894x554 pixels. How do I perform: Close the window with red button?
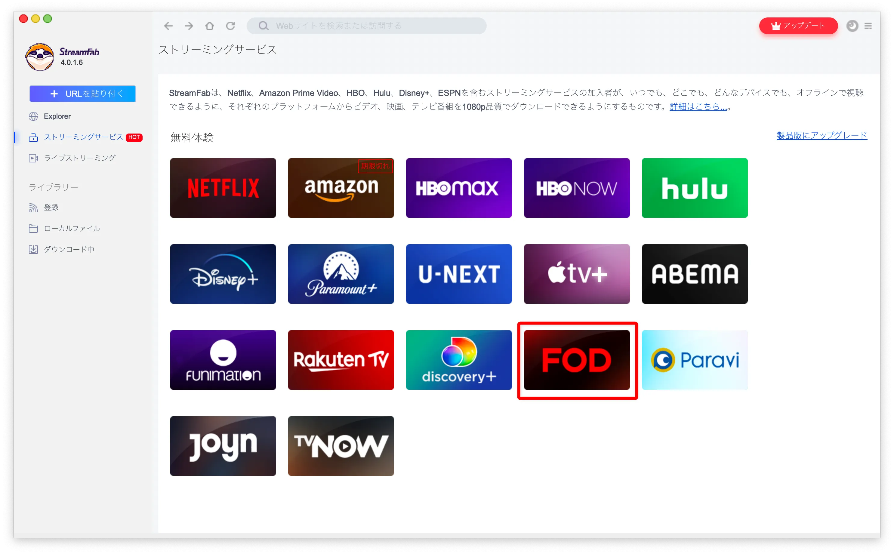click(23, 18)
